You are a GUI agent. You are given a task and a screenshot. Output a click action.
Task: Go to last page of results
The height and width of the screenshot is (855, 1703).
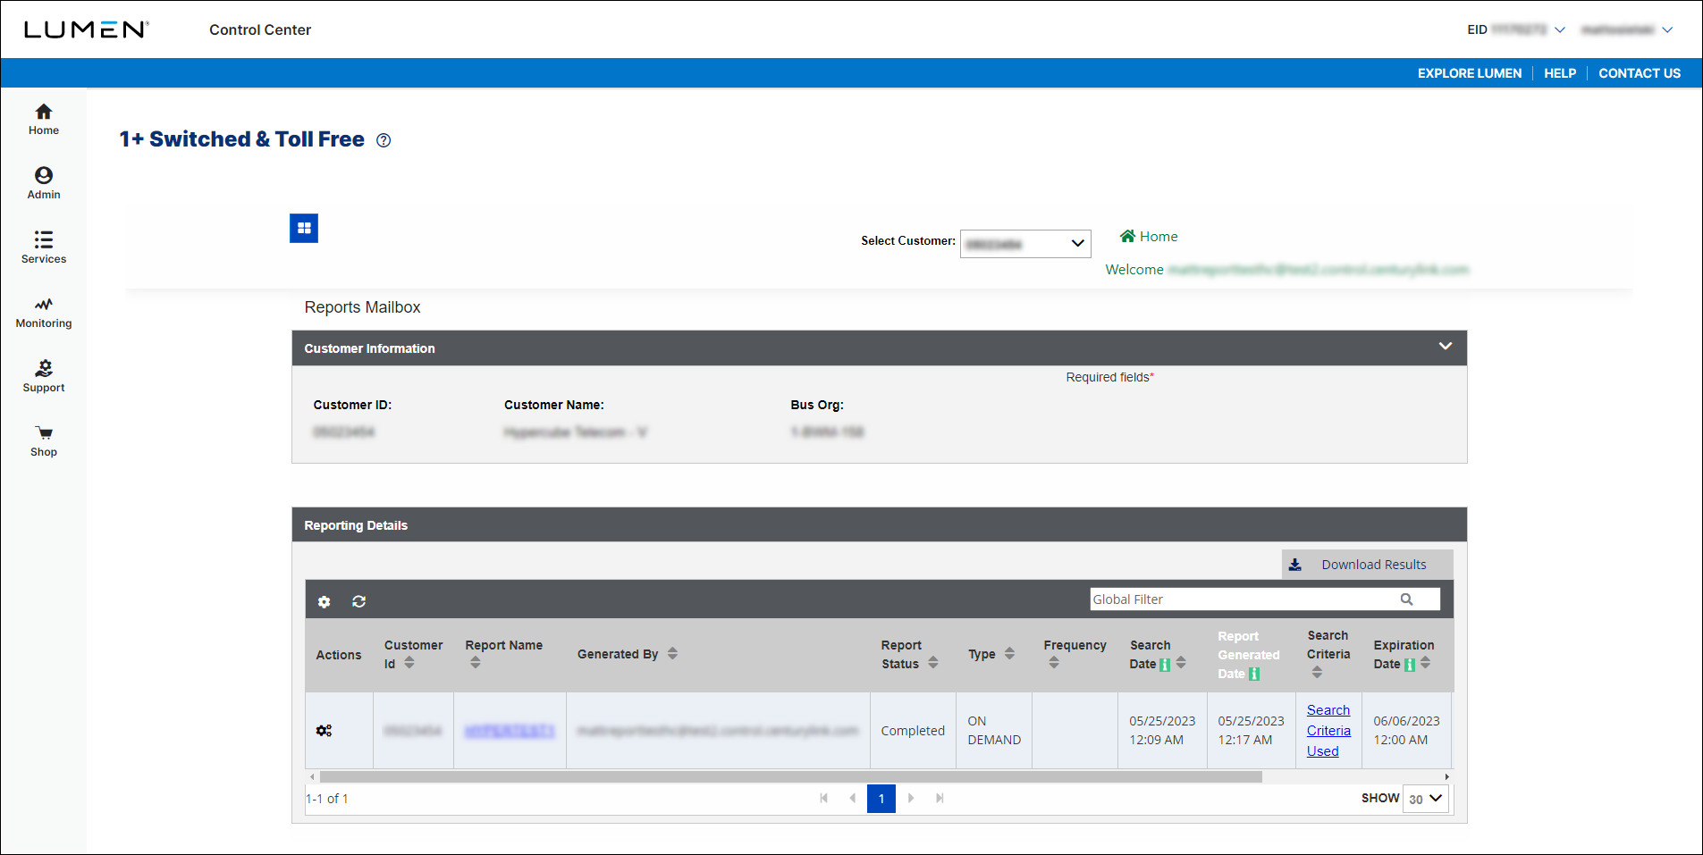point(940,798)
